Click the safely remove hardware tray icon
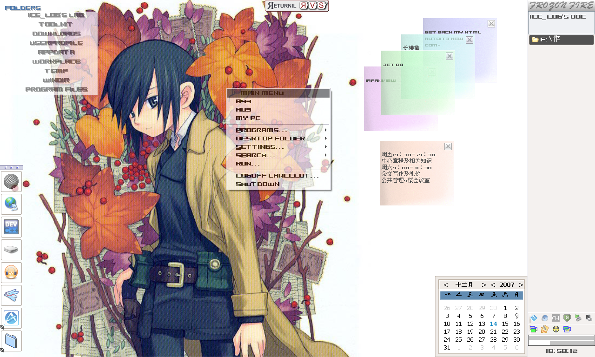Image resolution: width=595 pixels, height=357 pixels. [x=578, y=318]
